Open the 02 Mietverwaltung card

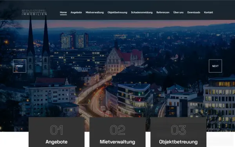click(117, 132)
